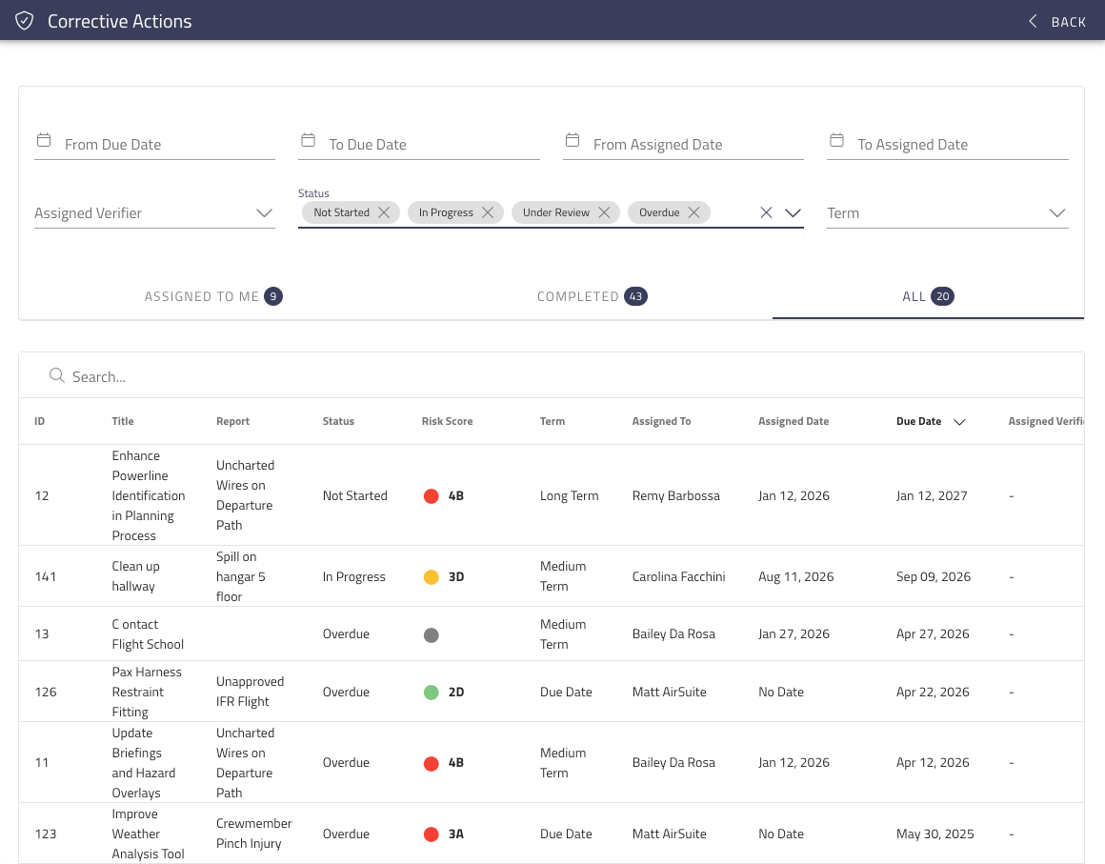Click the BACK arrow chevron icon

[1033, 21]
